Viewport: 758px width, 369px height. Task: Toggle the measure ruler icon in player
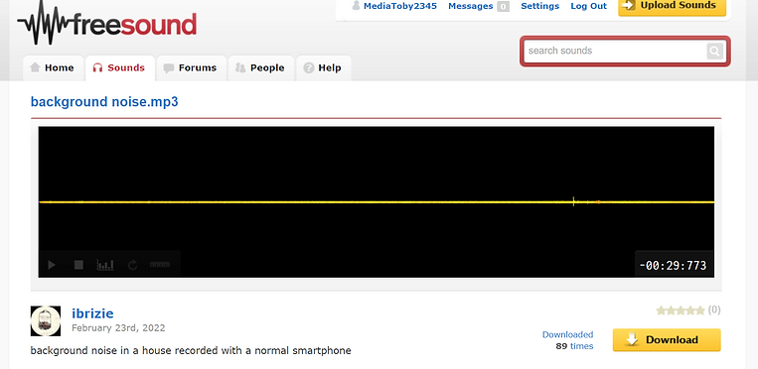pos(160,265)
